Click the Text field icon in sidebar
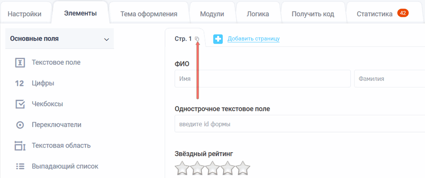The width and height of the screenshot is (425, 178). point(19,62)
